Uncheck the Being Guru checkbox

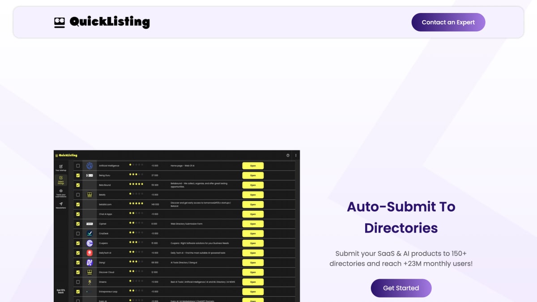78,175
